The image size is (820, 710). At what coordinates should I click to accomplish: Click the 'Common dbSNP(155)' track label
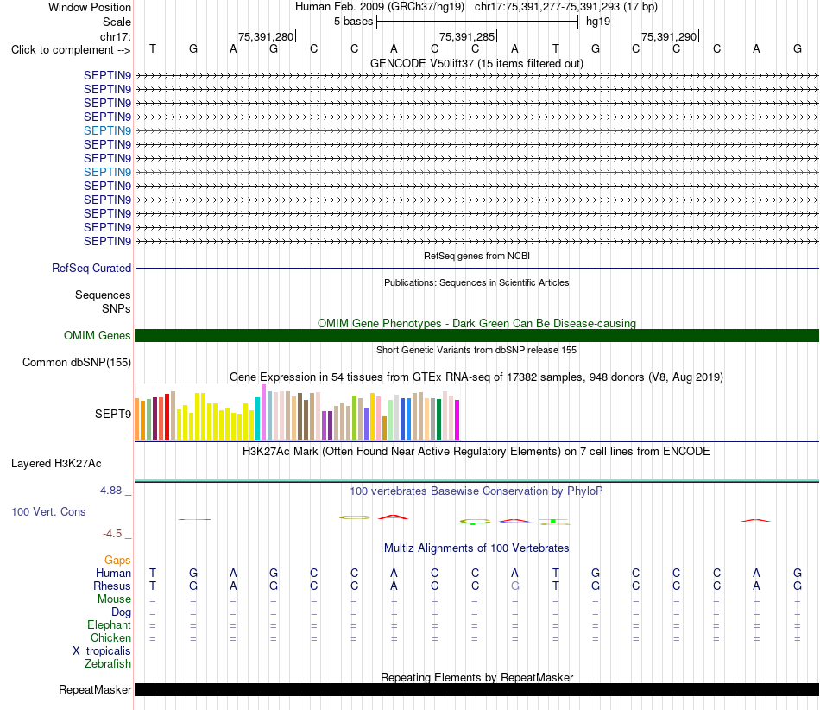(76, 362)
